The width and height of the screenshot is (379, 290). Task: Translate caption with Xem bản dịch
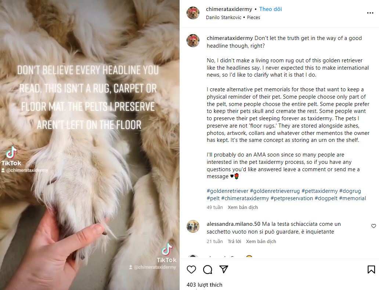pyautogui.click(x=243, y=207)
